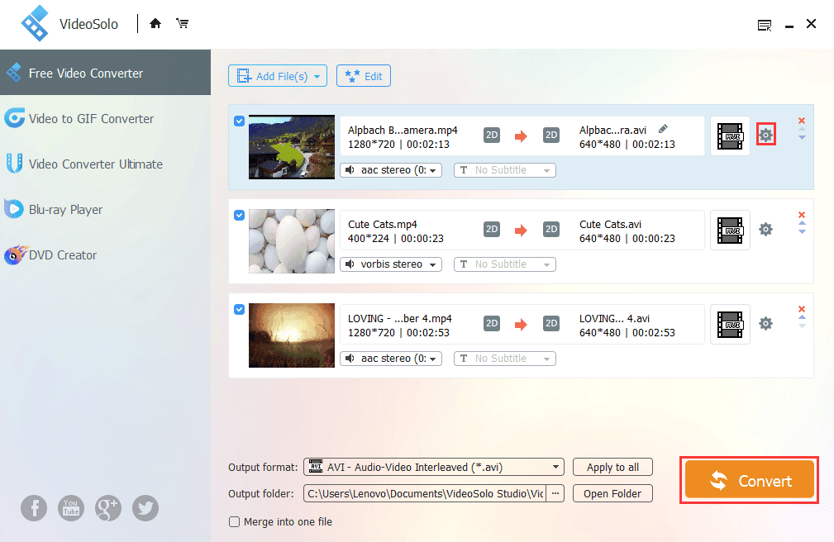
Task: Uncheck the Alpbach video checkbox
Action: (x=240, y=121)
